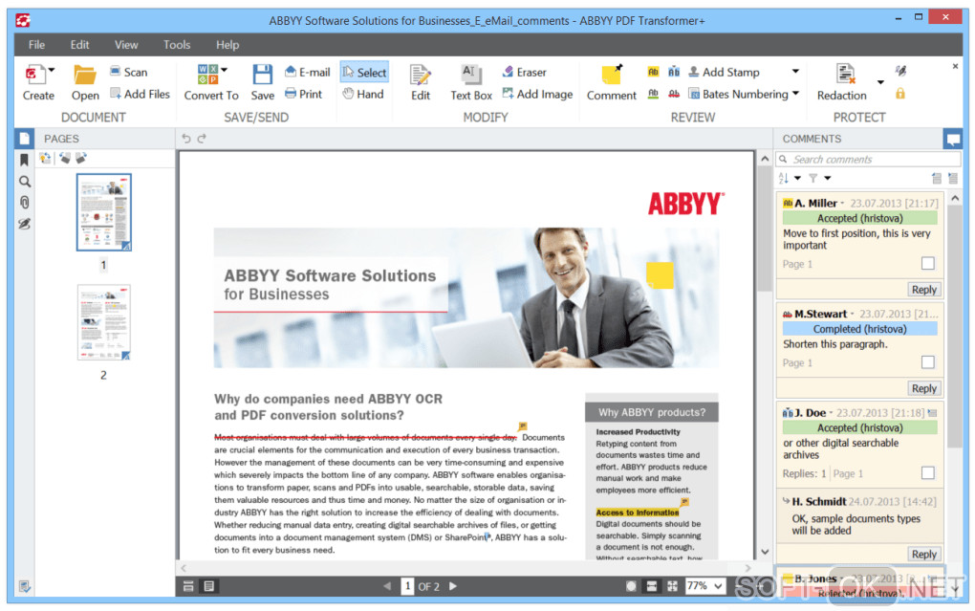Click the Scan tool
Viewport: 975px width, 611px height.
pos(129,72)
